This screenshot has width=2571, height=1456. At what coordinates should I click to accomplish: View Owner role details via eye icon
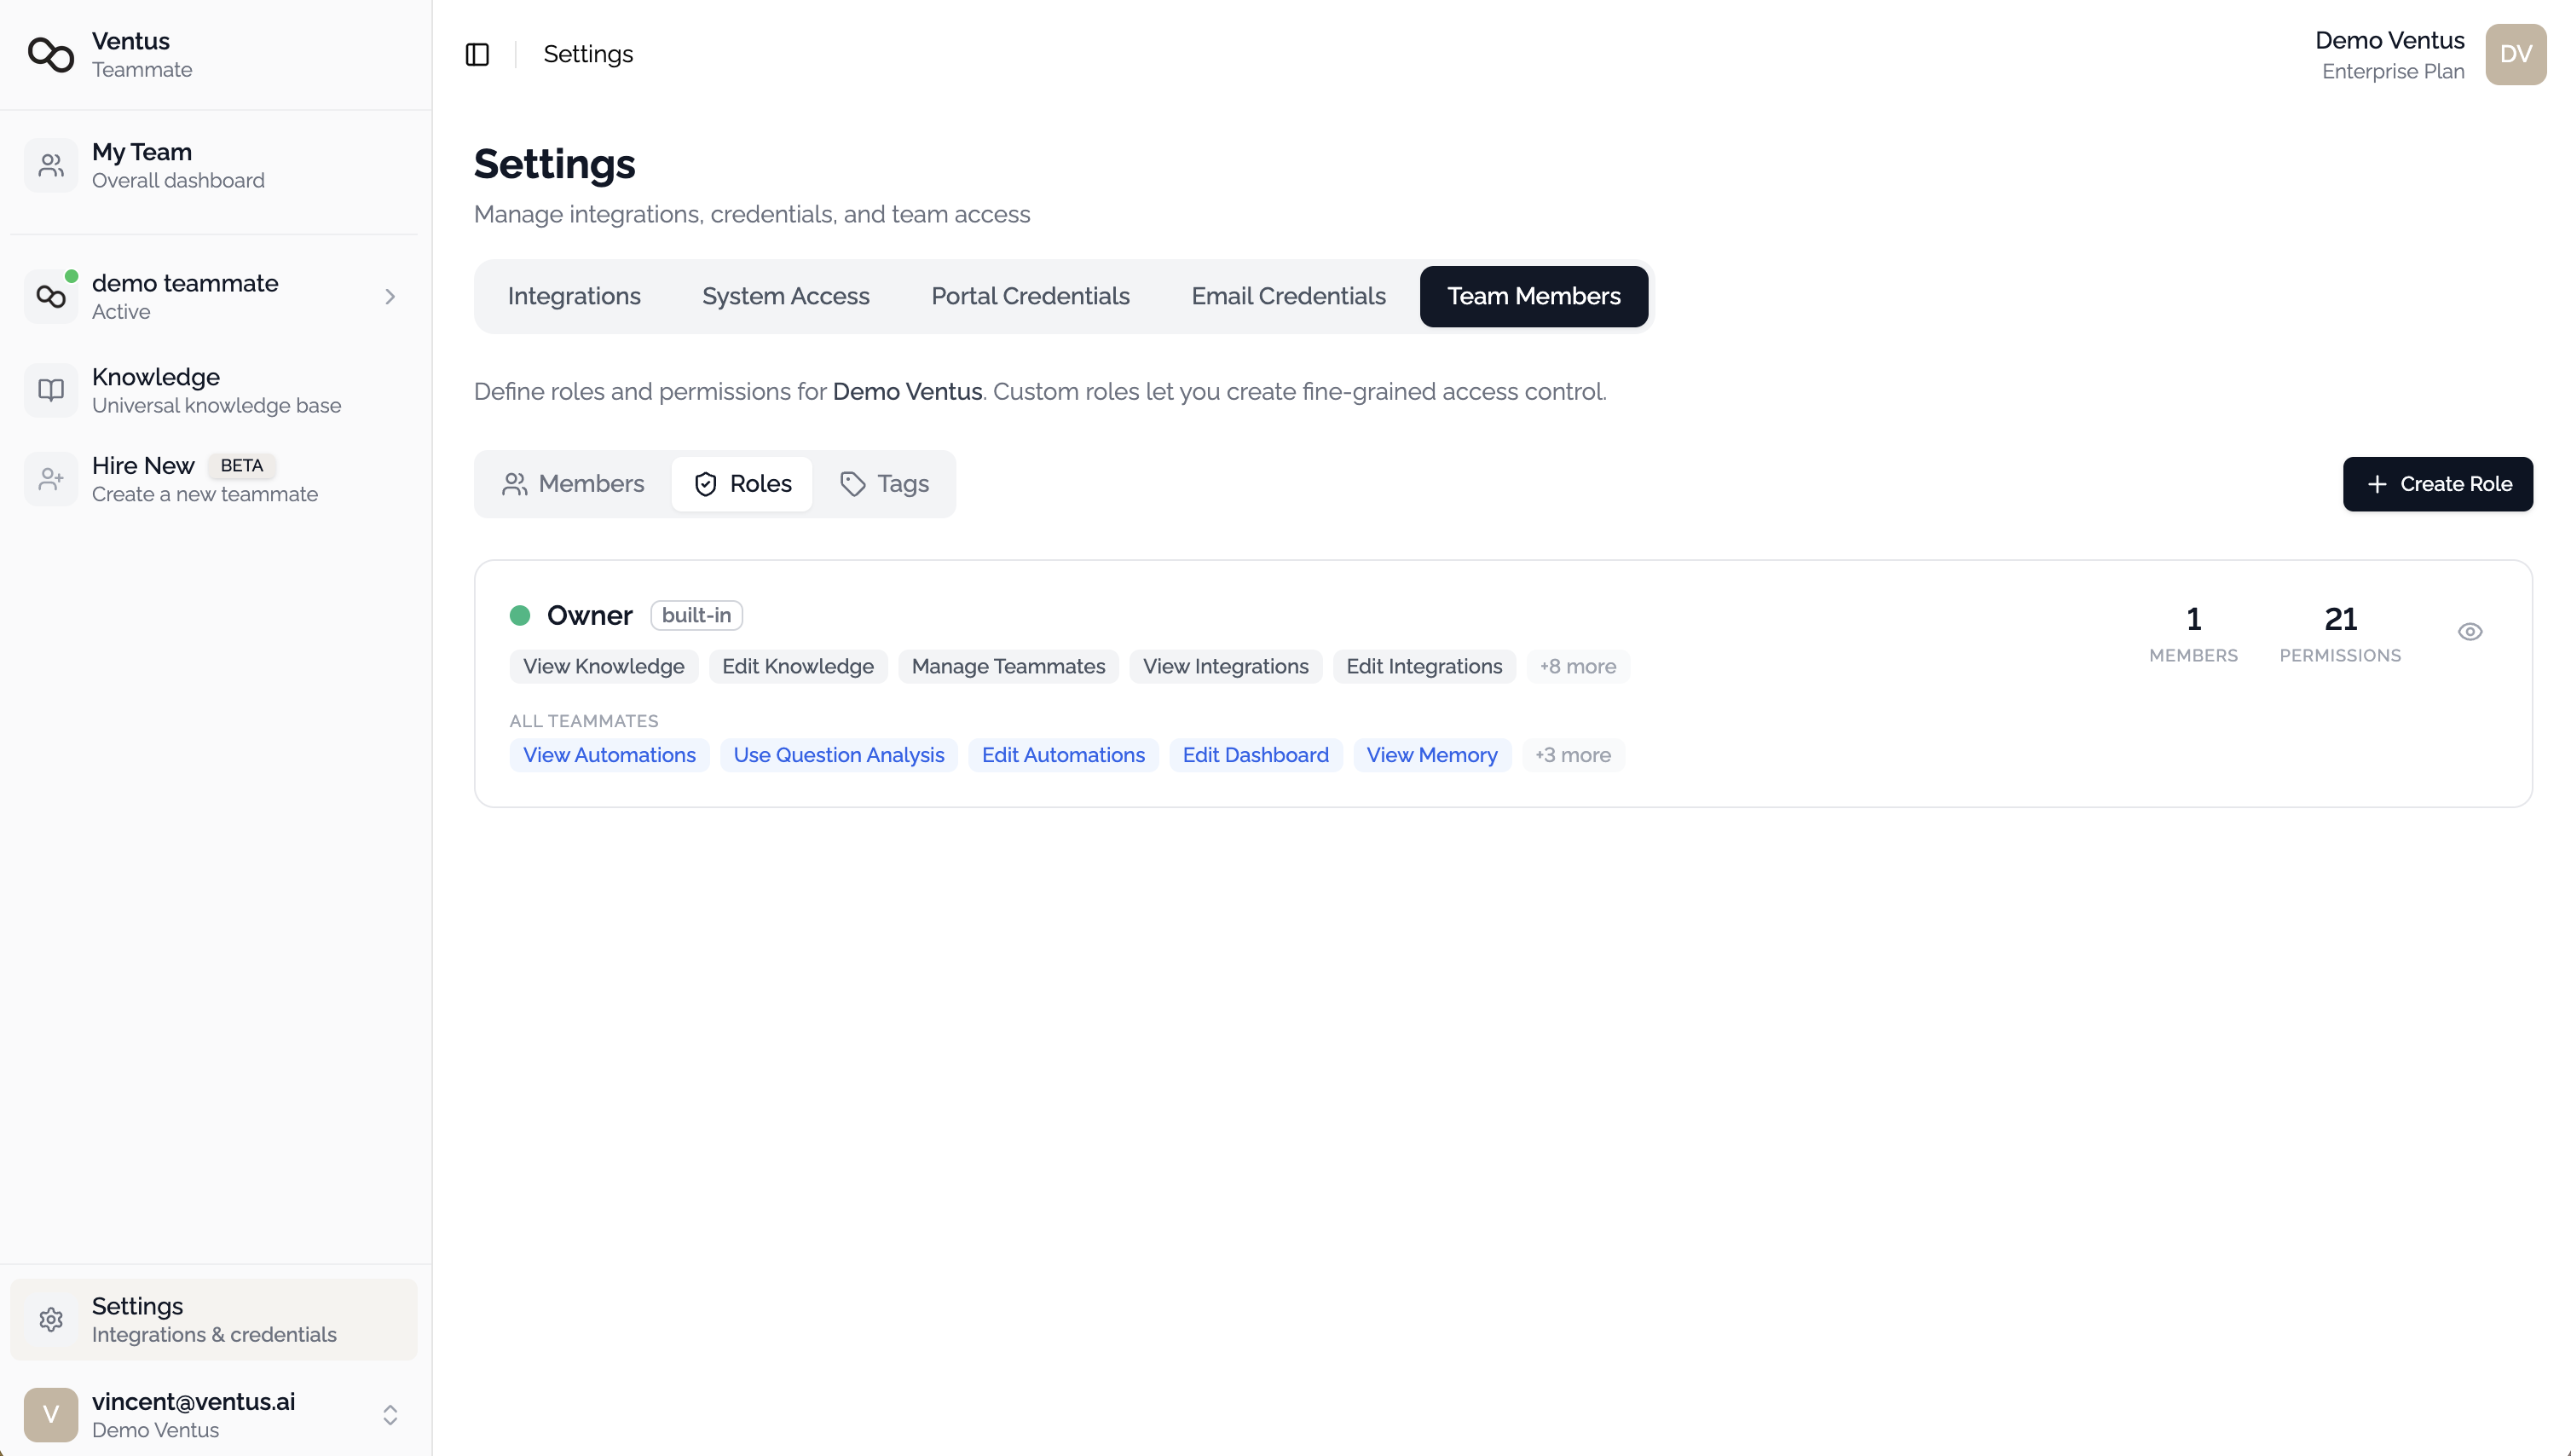[x=2469, y=631]
